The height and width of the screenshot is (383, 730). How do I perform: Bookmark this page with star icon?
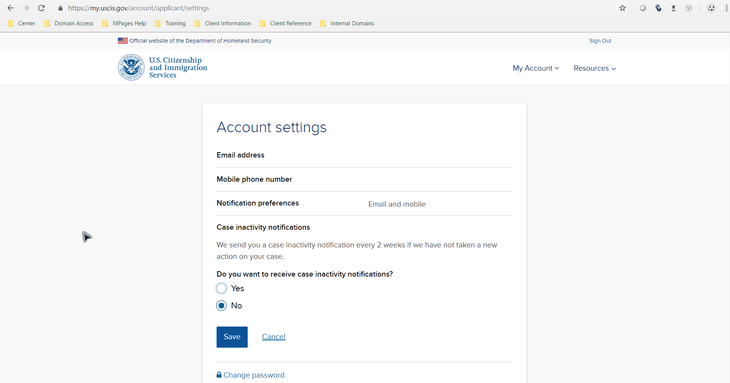tap(622, 8)
